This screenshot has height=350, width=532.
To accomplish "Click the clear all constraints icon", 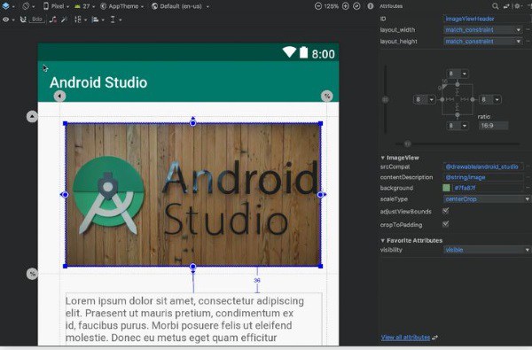I will (x=52, y=19).
